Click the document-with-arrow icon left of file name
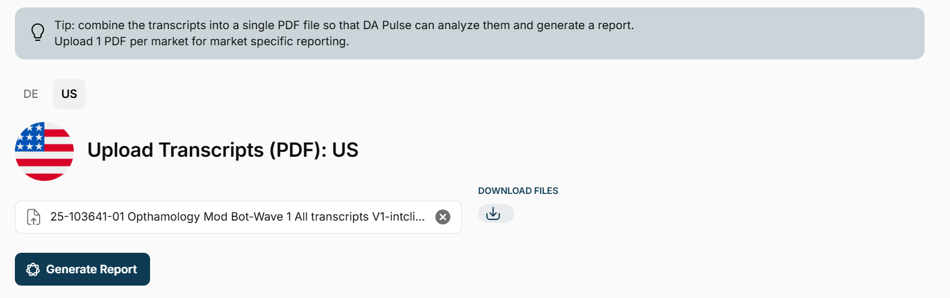Image resolution: width=950 pixels, height=298 pixels. tap(33, 217)
